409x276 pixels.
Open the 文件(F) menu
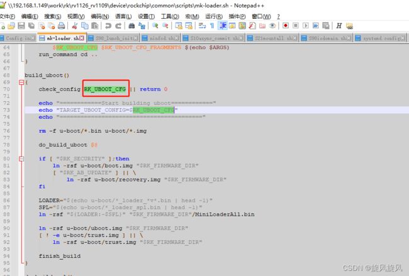pyautogui.click(x=8, y=16)
